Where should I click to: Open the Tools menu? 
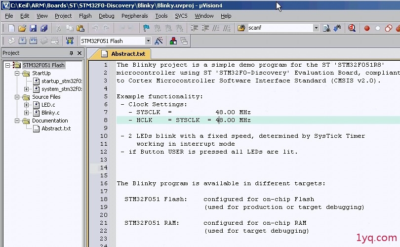161,16
